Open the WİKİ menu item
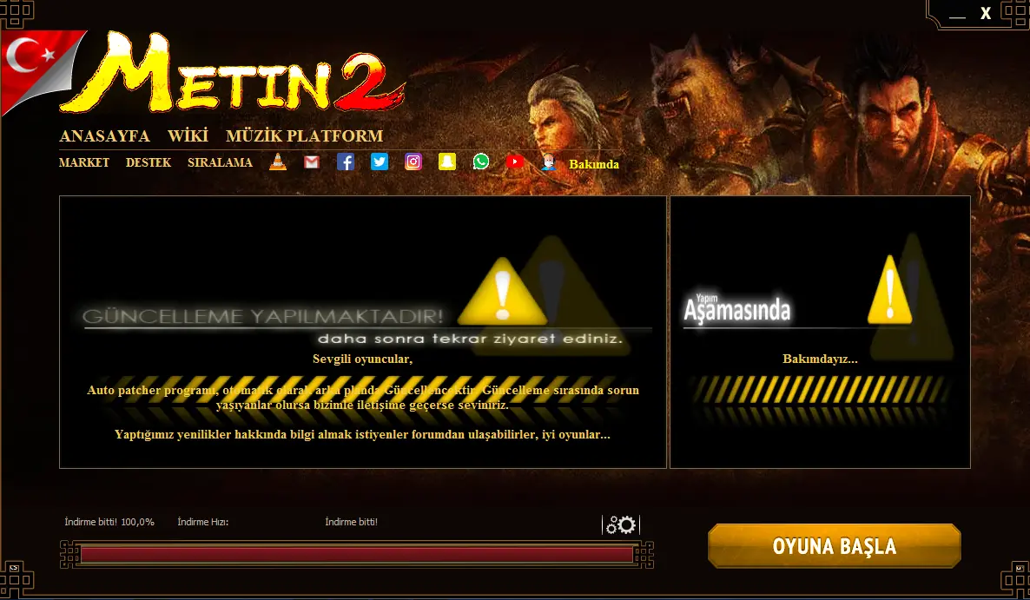Screen dimensions: 1030x600 pos(188,136)
